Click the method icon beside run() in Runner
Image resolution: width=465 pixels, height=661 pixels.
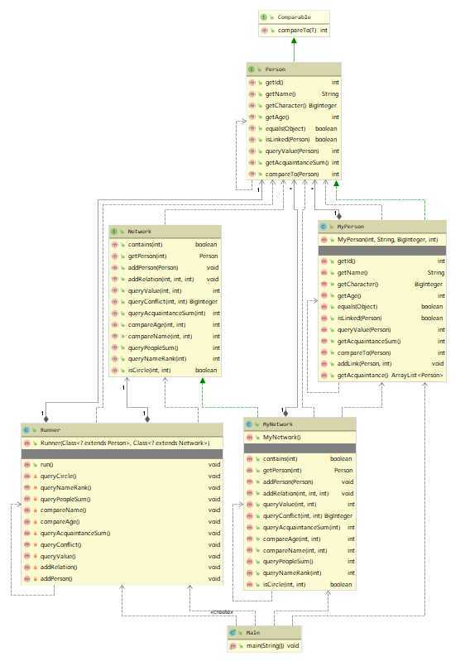point(27,465)
